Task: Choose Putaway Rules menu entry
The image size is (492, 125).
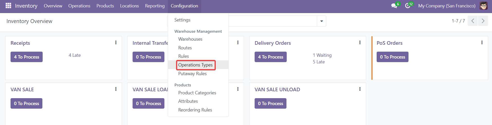Action: pyautogui.click(x=192, y=74)
